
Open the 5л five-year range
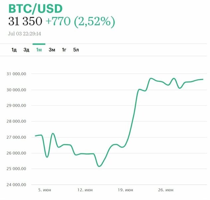click(76, 50)
